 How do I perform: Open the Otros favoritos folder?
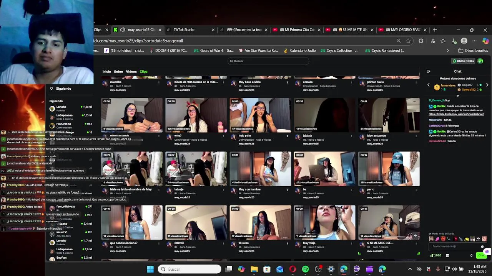coord(473,51)
